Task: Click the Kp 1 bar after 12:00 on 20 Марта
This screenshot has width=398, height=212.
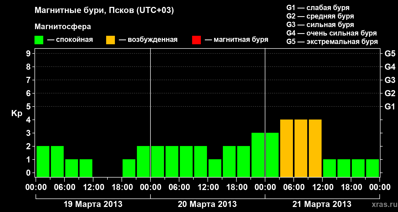Action: click(215, 168)
